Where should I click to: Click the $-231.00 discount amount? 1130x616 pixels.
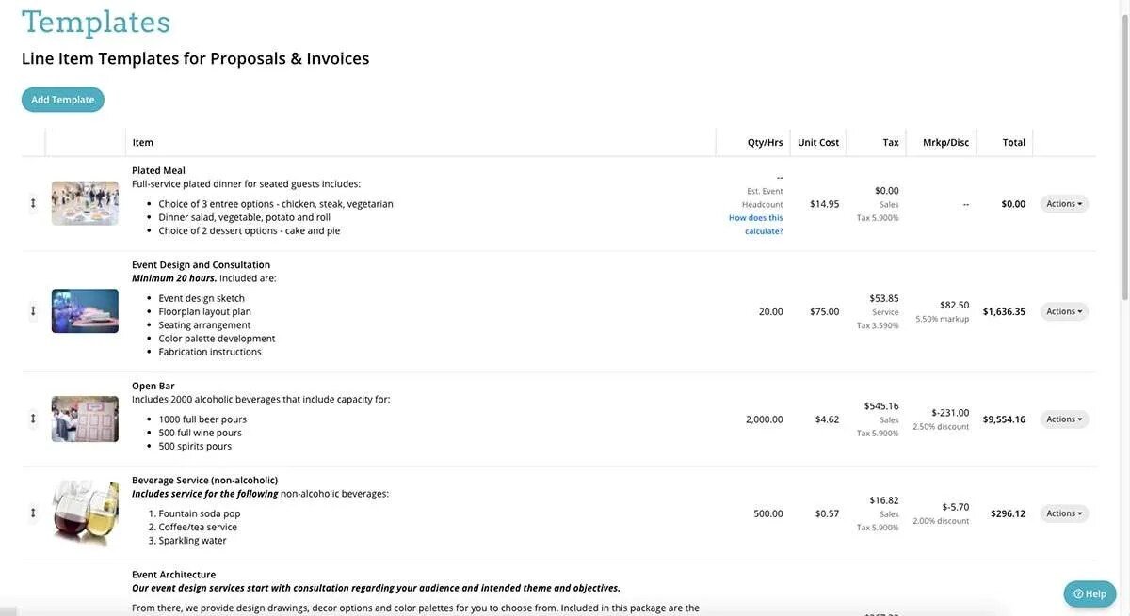pyautogui.click(x=950, y=413)
